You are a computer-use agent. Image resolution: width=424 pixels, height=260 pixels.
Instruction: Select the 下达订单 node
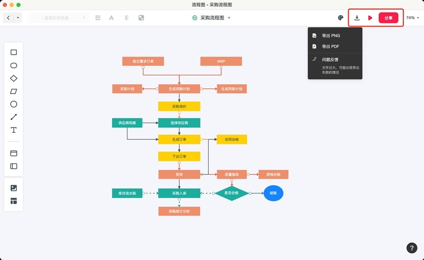179,156
